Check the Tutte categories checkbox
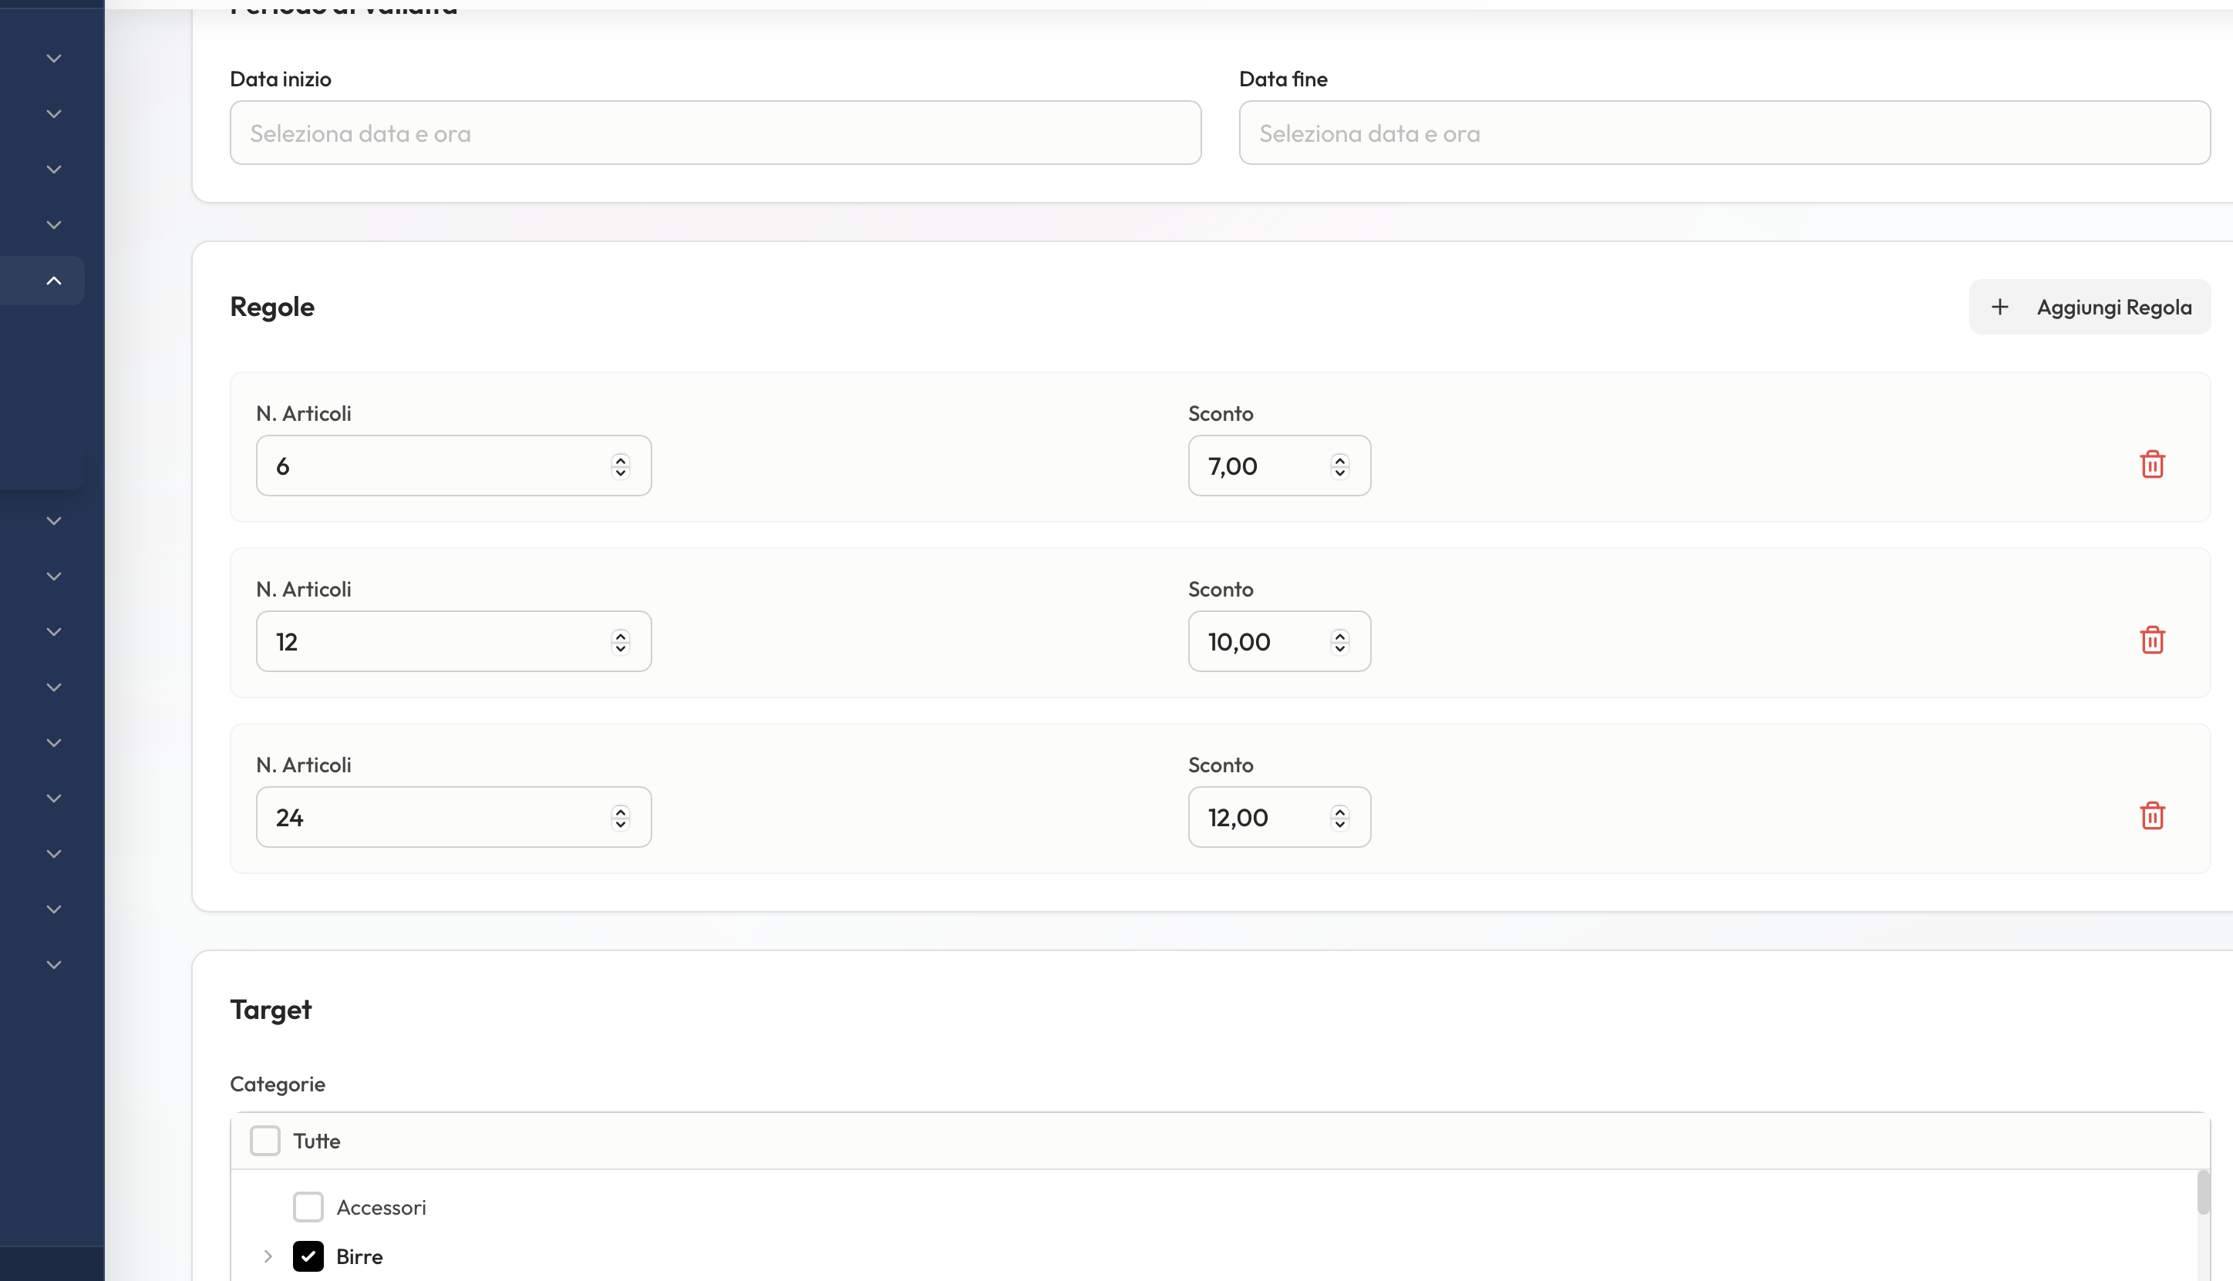2233x1281 pixels. point(265,1140)
